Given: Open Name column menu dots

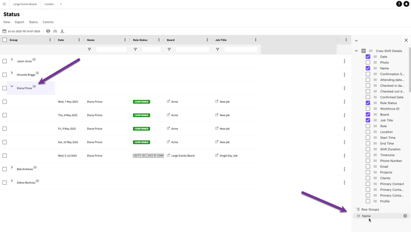Looking at the screenshot, I should [x=125, y=40].
